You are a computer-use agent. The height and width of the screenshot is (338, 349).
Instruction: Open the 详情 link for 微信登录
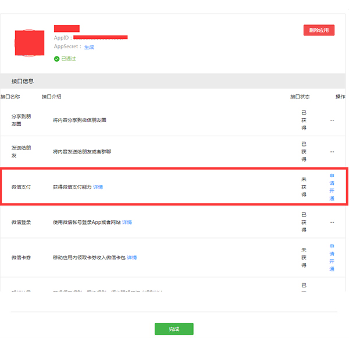pos(127,222)
